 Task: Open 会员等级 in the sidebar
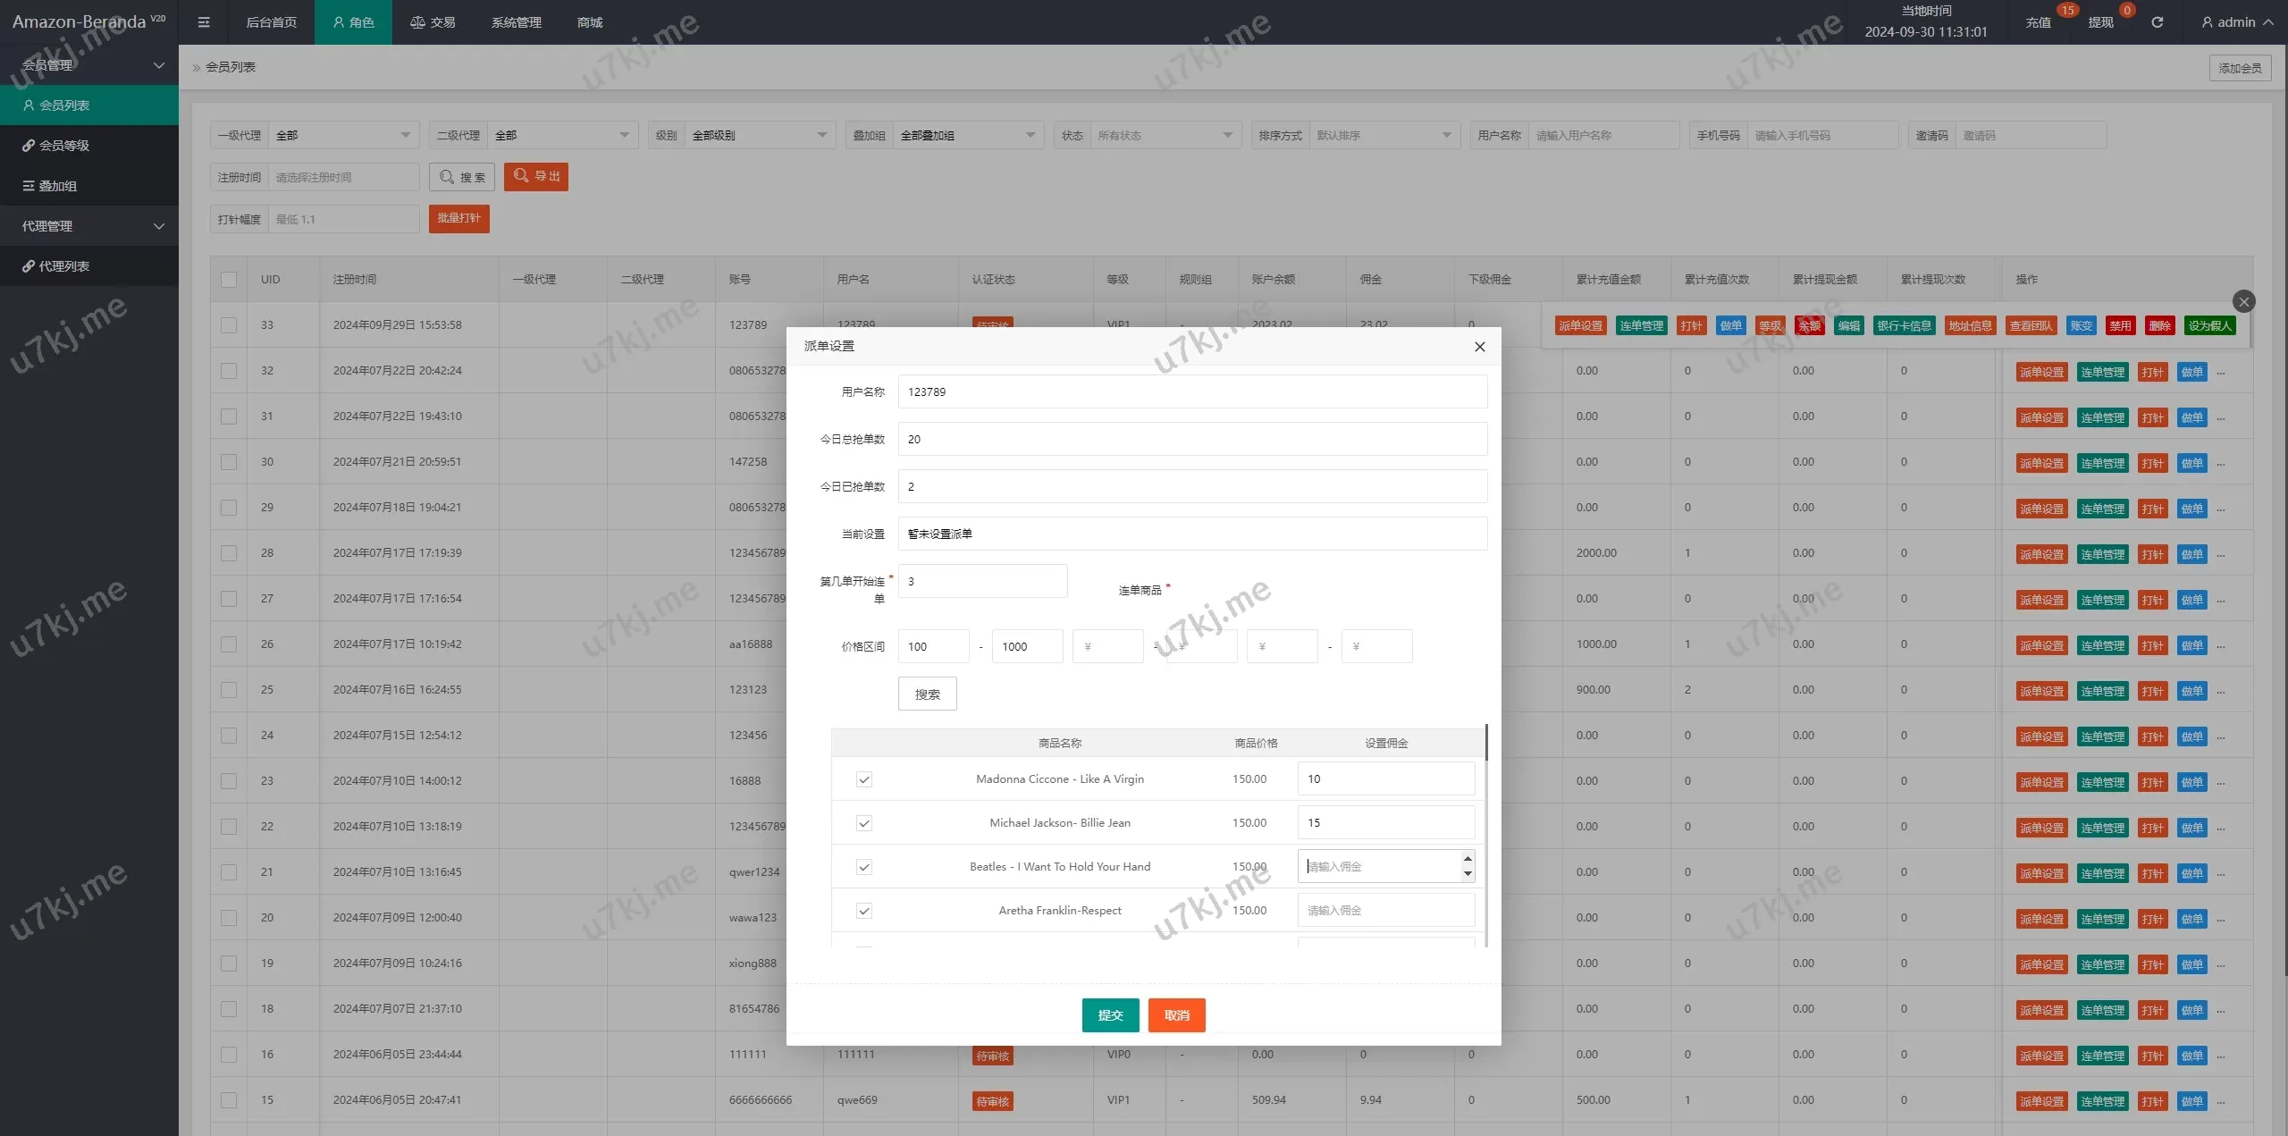coord(64,146)
